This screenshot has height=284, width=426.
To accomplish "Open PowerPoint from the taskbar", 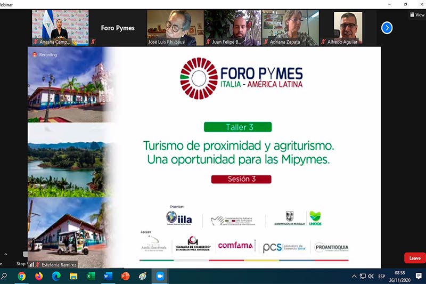I will coord(125,277).
